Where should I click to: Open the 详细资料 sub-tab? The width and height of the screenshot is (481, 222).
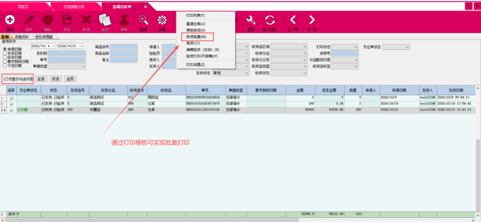21,37
